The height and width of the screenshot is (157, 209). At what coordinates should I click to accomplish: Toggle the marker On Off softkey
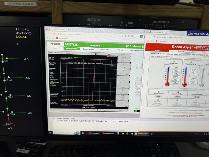click(x=124, y=66)
